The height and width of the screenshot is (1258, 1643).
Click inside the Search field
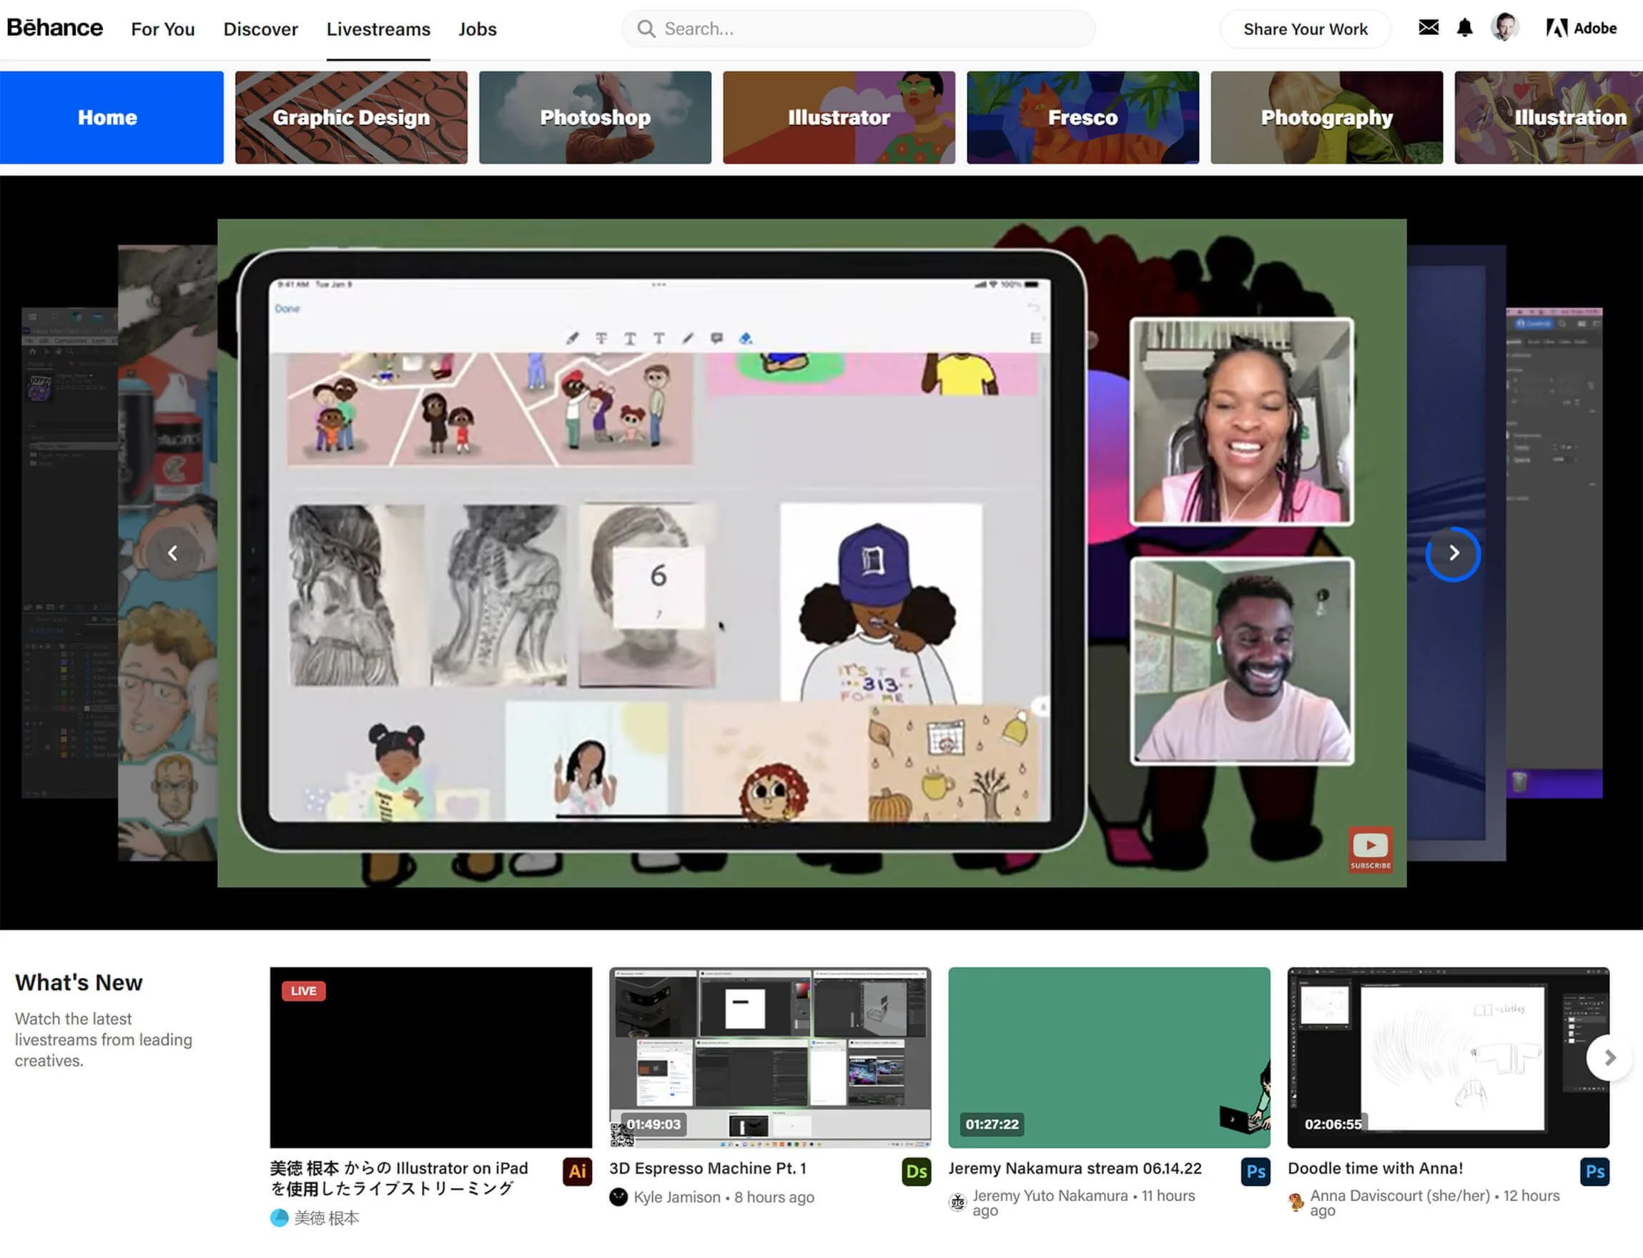tap(856, 29)
